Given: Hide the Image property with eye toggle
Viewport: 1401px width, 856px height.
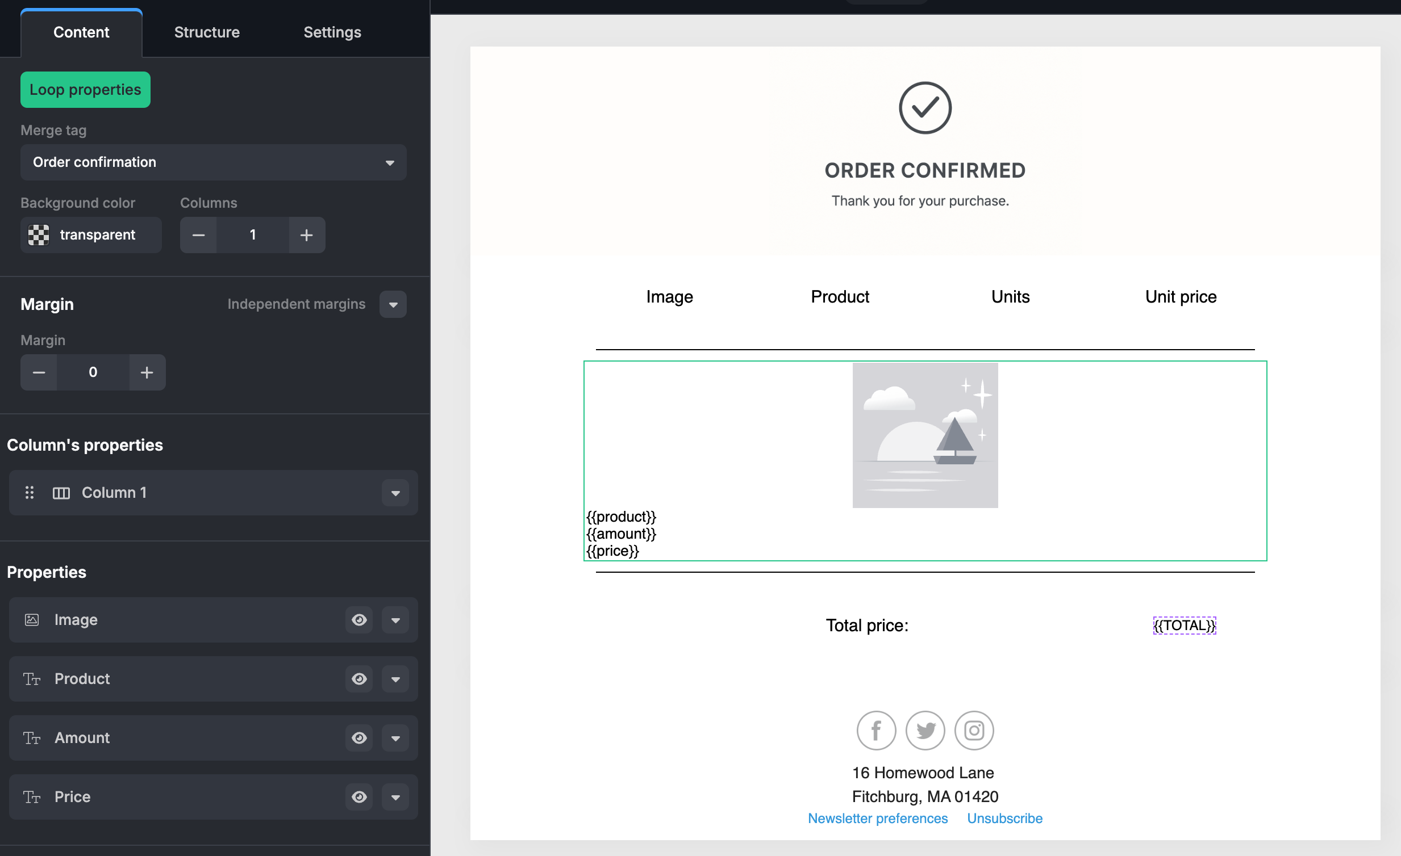Looking at the screenshot, I should coord(359,620).
